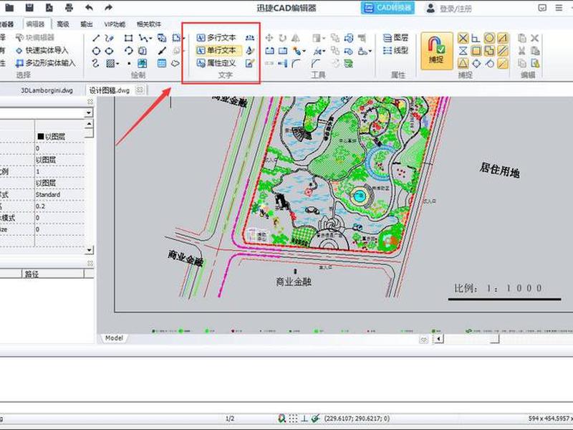Image resolution: width=573 pixels, height=430 pixels.
Task: Switch to the 输出 ribbon tab
Action: [86, 24]
